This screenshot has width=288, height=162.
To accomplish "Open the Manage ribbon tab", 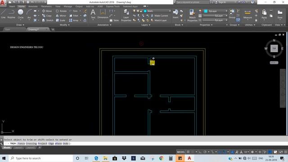I will pyautogui.click(x=68, y=6).
